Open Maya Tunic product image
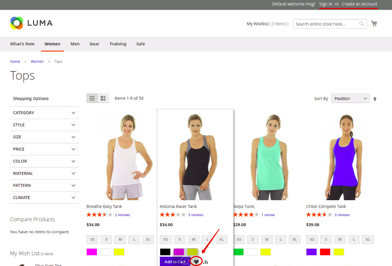 coord(269,156)
